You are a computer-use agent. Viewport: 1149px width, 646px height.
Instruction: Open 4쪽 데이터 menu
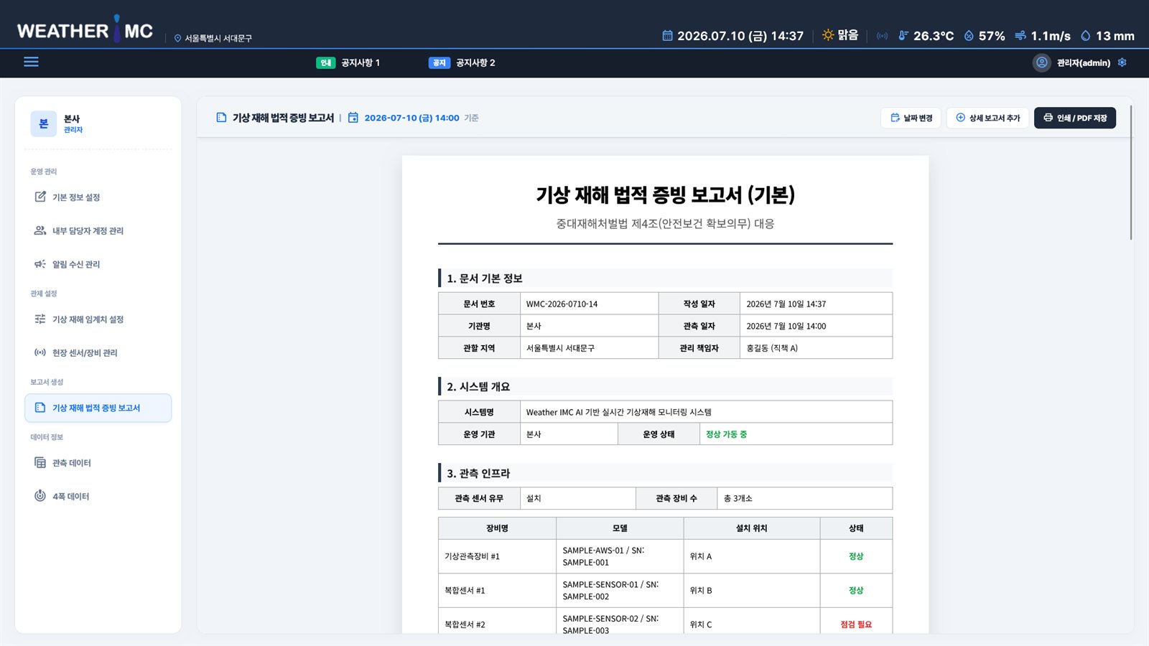[x=98, y=496]
